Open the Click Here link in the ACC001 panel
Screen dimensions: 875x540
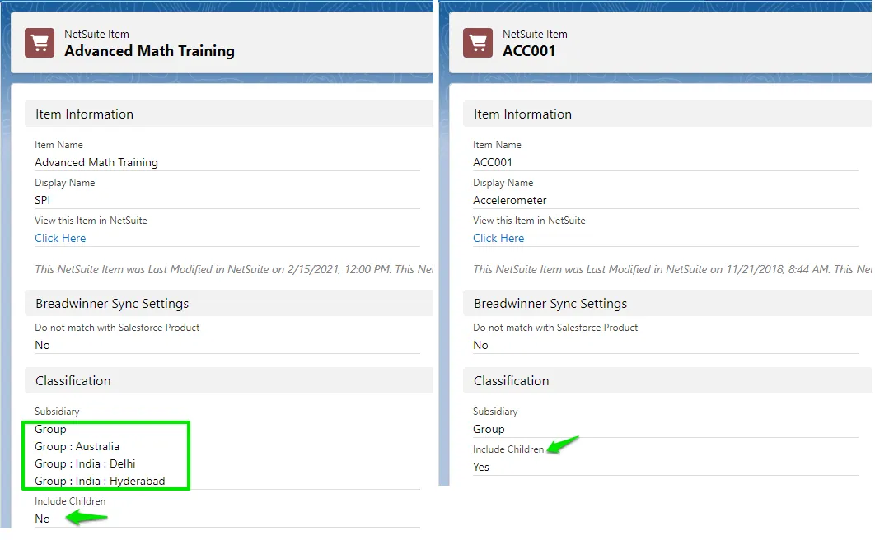click(498, 238)
